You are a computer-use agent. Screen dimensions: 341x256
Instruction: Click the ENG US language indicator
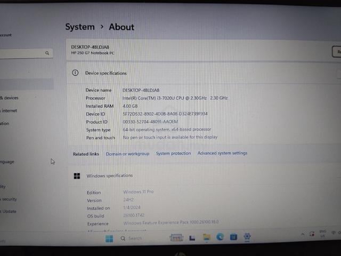point(323,233)
